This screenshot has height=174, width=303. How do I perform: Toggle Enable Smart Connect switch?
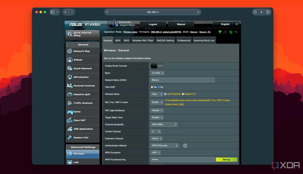157,66
